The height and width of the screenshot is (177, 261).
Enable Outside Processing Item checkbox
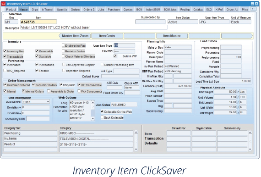click(102, 65)
